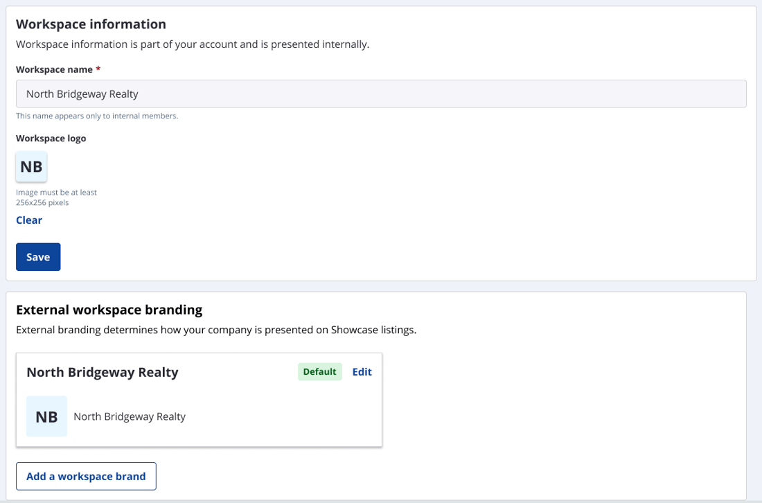Viewport: 762px width, 503px height.
Task: Click the green Default badge
Action: (x=319, y=372)
